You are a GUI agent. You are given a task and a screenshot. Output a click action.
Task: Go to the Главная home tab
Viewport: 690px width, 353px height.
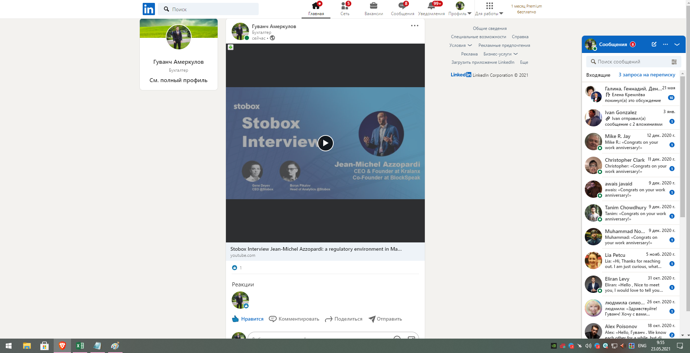316,9
